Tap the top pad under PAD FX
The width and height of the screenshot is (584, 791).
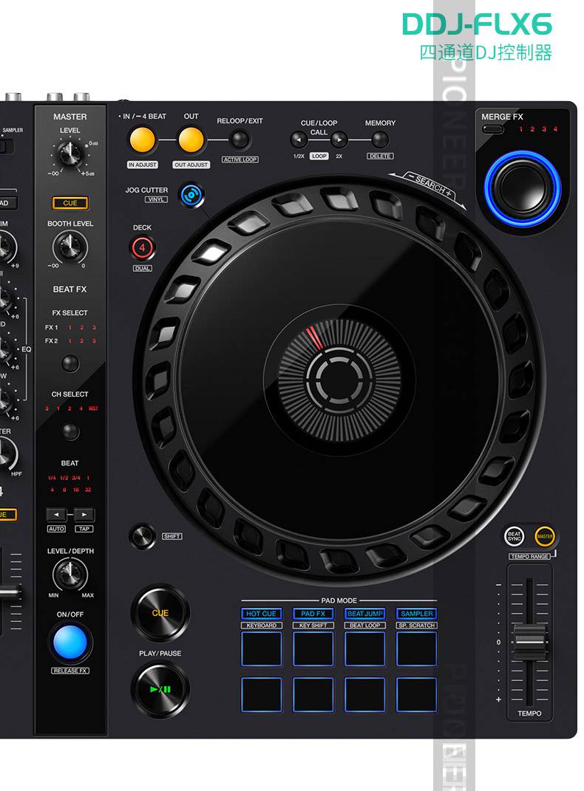313,648
